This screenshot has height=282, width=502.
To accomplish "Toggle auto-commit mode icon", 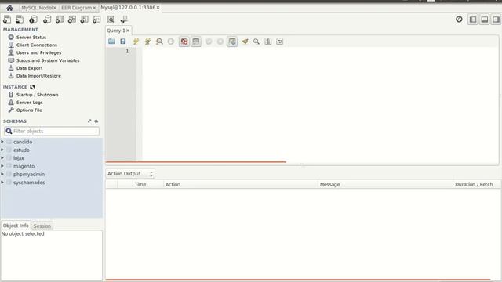I will click(232, 42).
